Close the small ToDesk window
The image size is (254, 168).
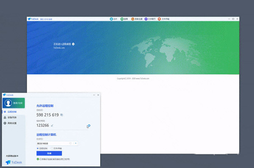98,95
